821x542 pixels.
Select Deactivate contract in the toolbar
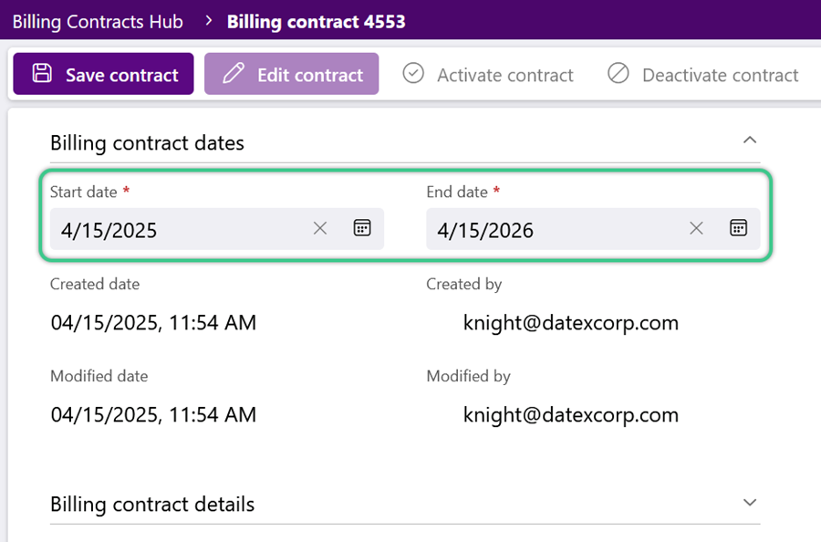pos(702,74)
